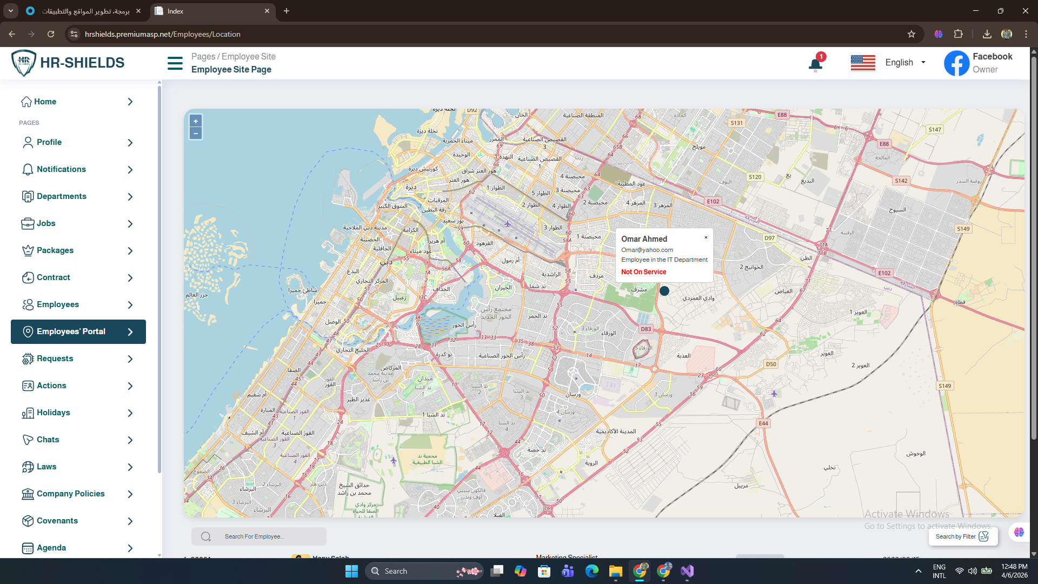Open the Company Policies menu item
This screenshot has height=584, width=1038.
(x=70, y=494)
